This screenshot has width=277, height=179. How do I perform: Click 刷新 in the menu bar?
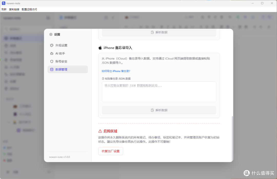tap(4, 9)
